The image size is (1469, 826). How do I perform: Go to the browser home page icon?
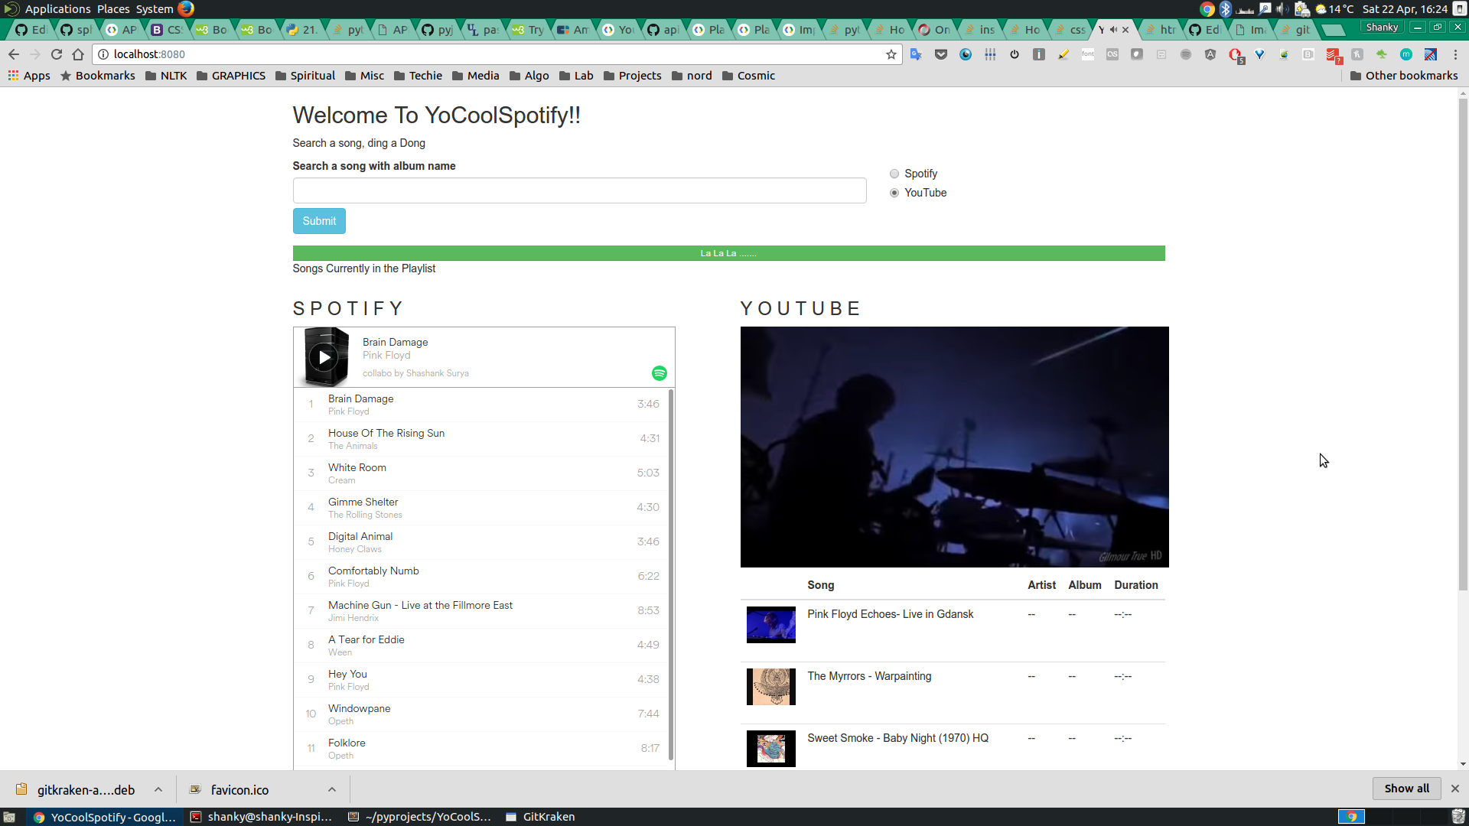(x=78, y=54)
